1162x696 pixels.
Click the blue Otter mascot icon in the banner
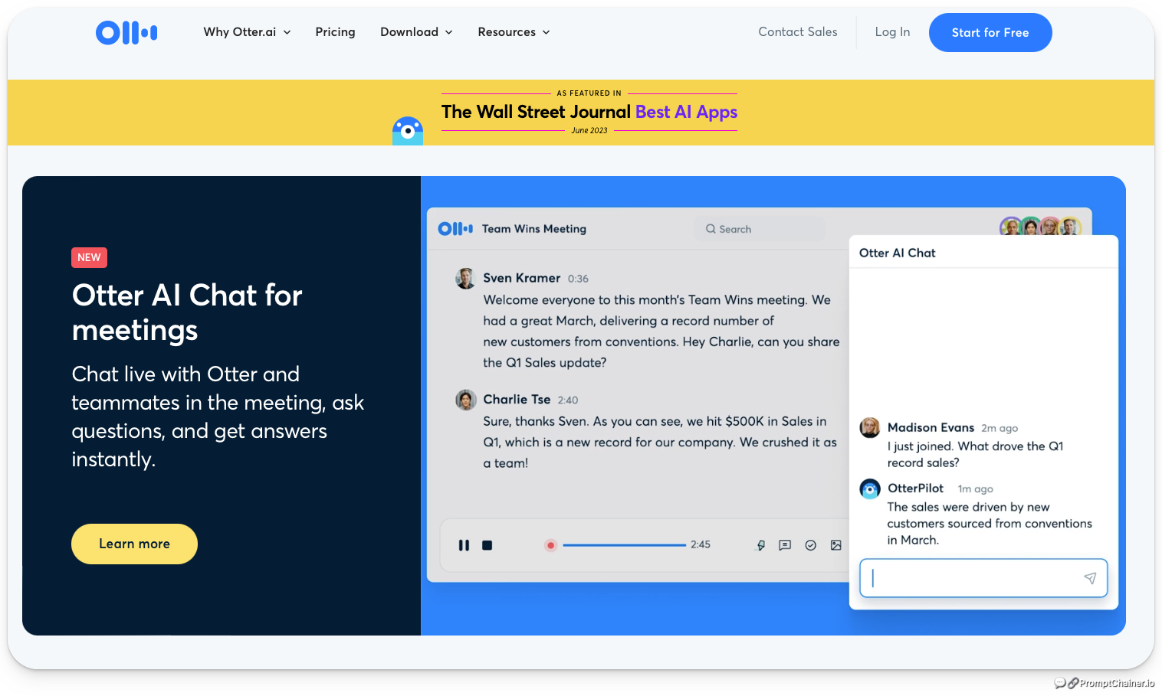[x=408, y=131]
